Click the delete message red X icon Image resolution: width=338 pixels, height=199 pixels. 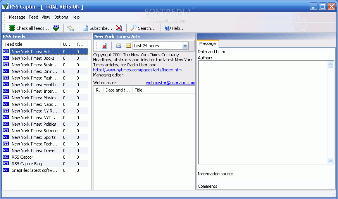point(105,46)
